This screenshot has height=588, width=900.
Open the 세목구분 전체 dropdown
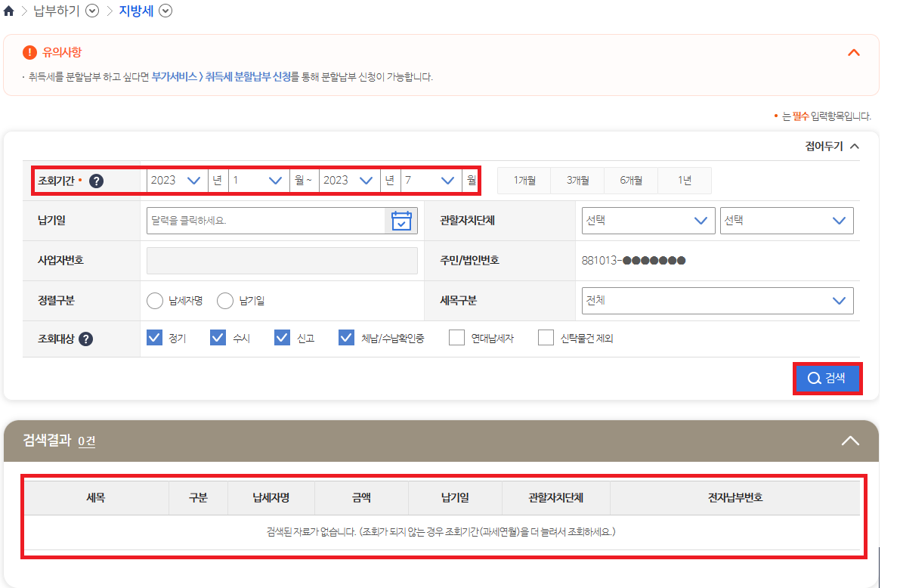click(717, 301)
